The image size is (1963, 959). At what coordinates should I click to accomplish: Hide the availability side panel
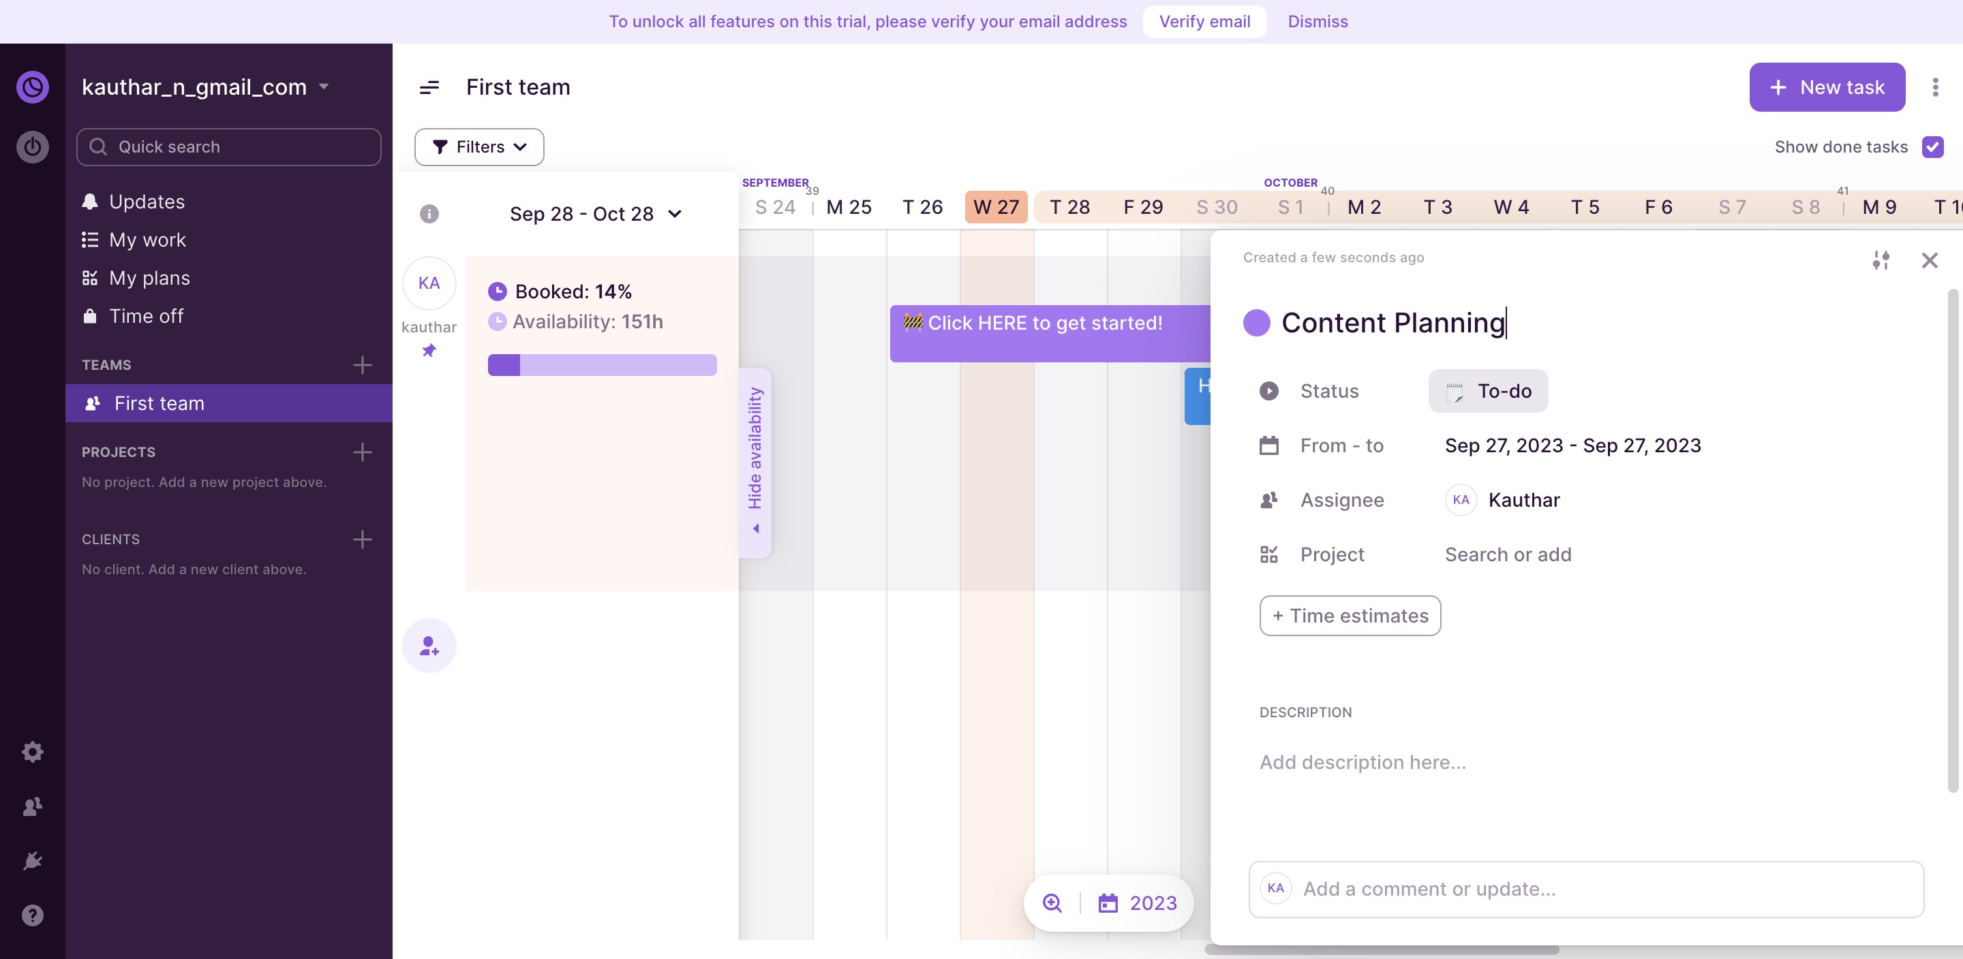coord(755,462)
